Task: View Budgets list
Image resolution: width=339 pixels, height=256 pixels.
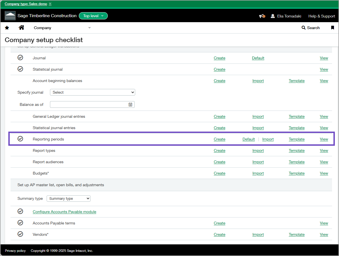Action: [x=324, y=173]
